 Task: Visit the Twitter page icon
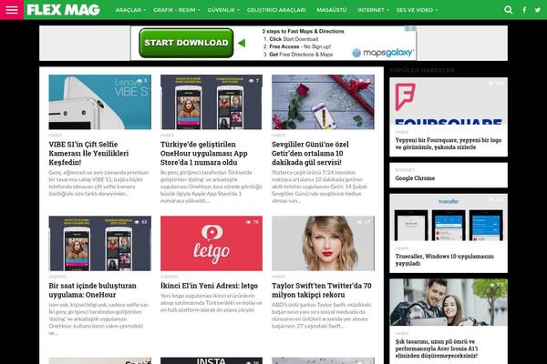point(538,10)
